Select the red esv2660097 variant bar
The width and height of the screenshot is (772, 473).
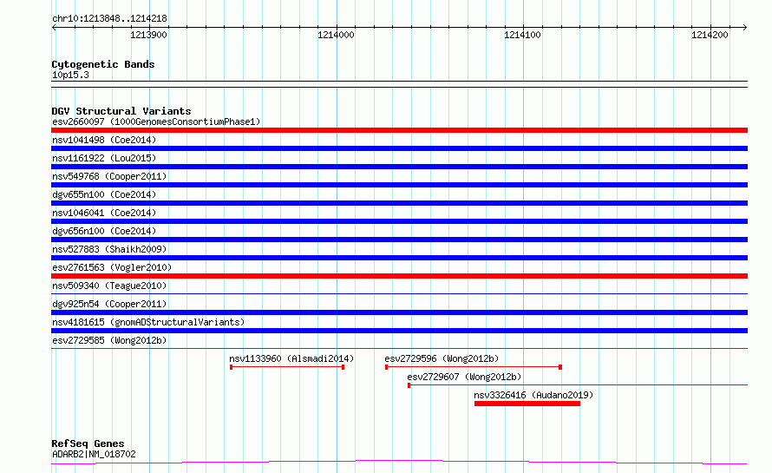[x=399, y=130]
